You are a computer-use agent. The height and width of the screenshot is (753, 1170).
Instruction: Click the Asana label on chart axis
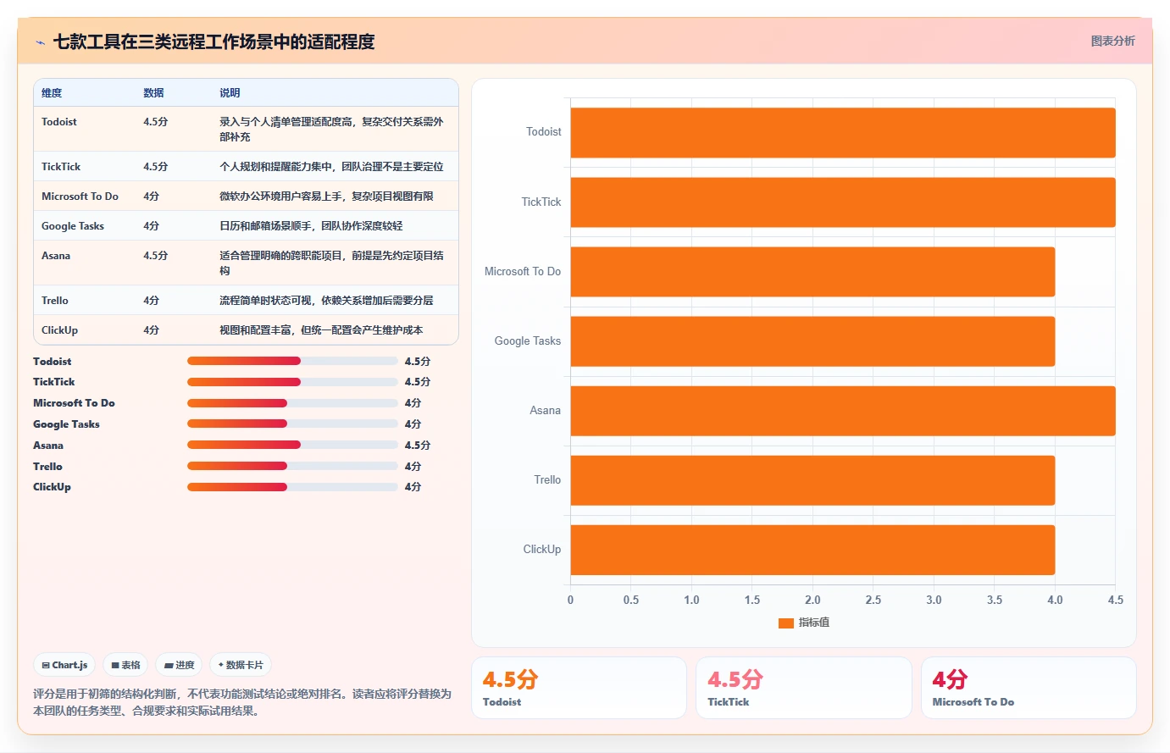point(546,411)
